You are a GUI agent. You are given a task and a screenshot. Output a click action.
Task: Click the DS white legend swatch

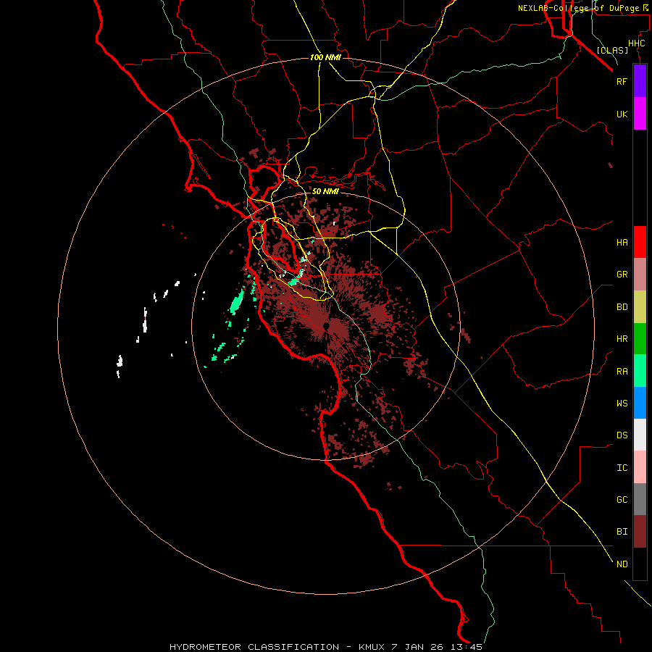[x=640, y=435]
